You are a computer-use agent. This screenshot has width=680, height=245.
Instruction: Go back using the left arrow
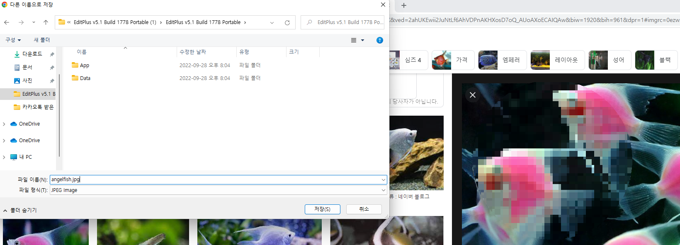pyautogui.click(x=7, y=22)
